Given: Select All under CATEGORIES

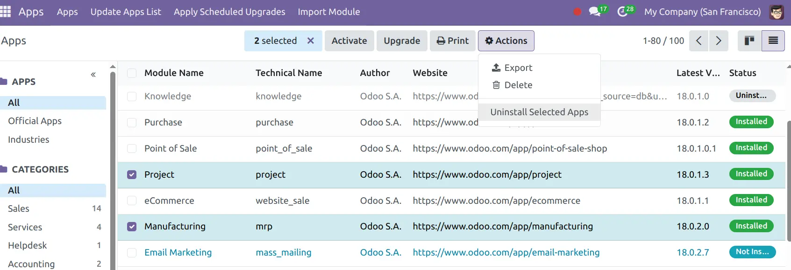Looking at the screenshot, I should pyautogui.click(x=53, y=190).
